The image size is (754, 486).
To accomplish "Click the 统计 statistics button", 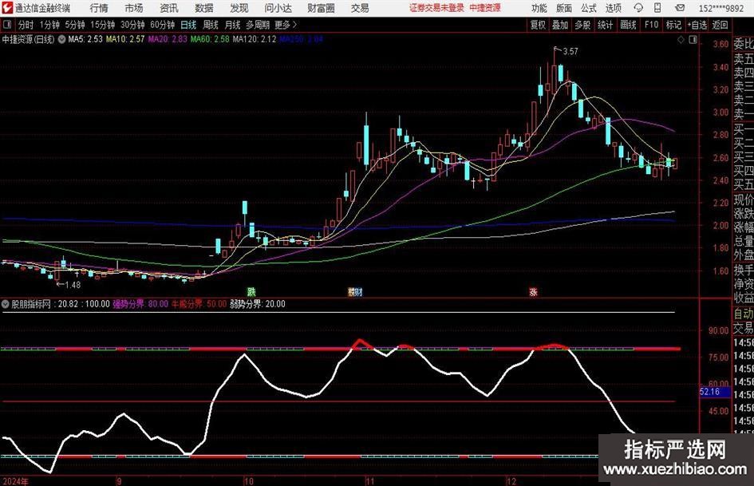I will click(x=605, y=25).
